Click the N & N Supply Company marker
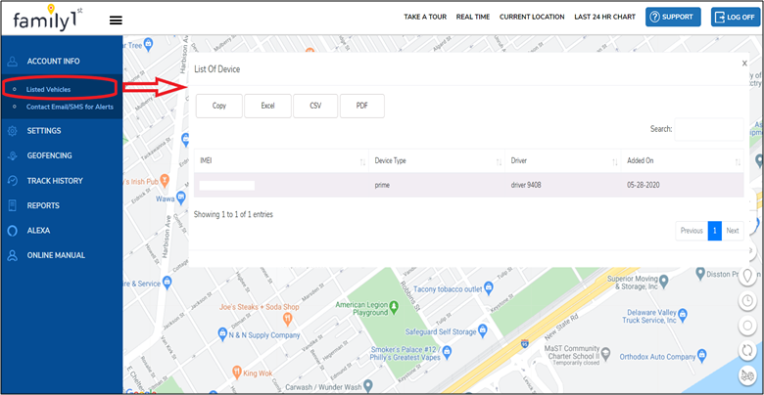Screen dimensions: 764x395 click(x=222, y=333)
